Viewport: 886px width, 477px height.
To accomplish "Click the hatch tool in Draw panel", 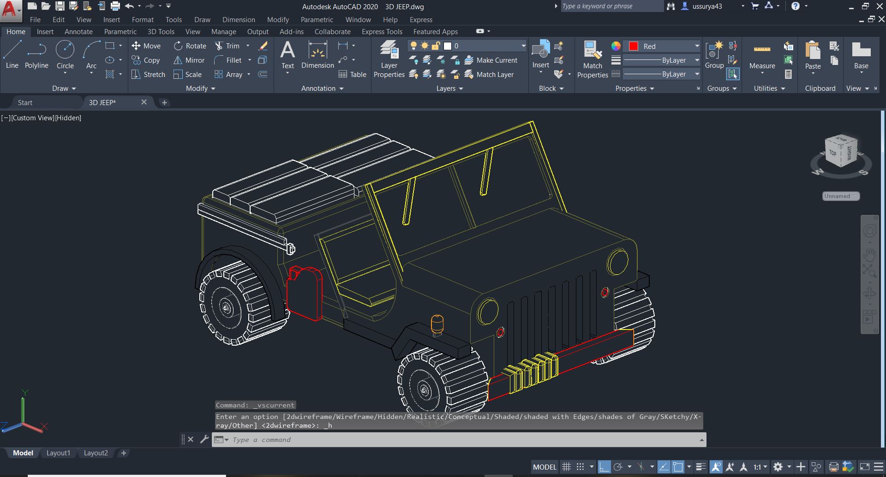I will point(110,74).
